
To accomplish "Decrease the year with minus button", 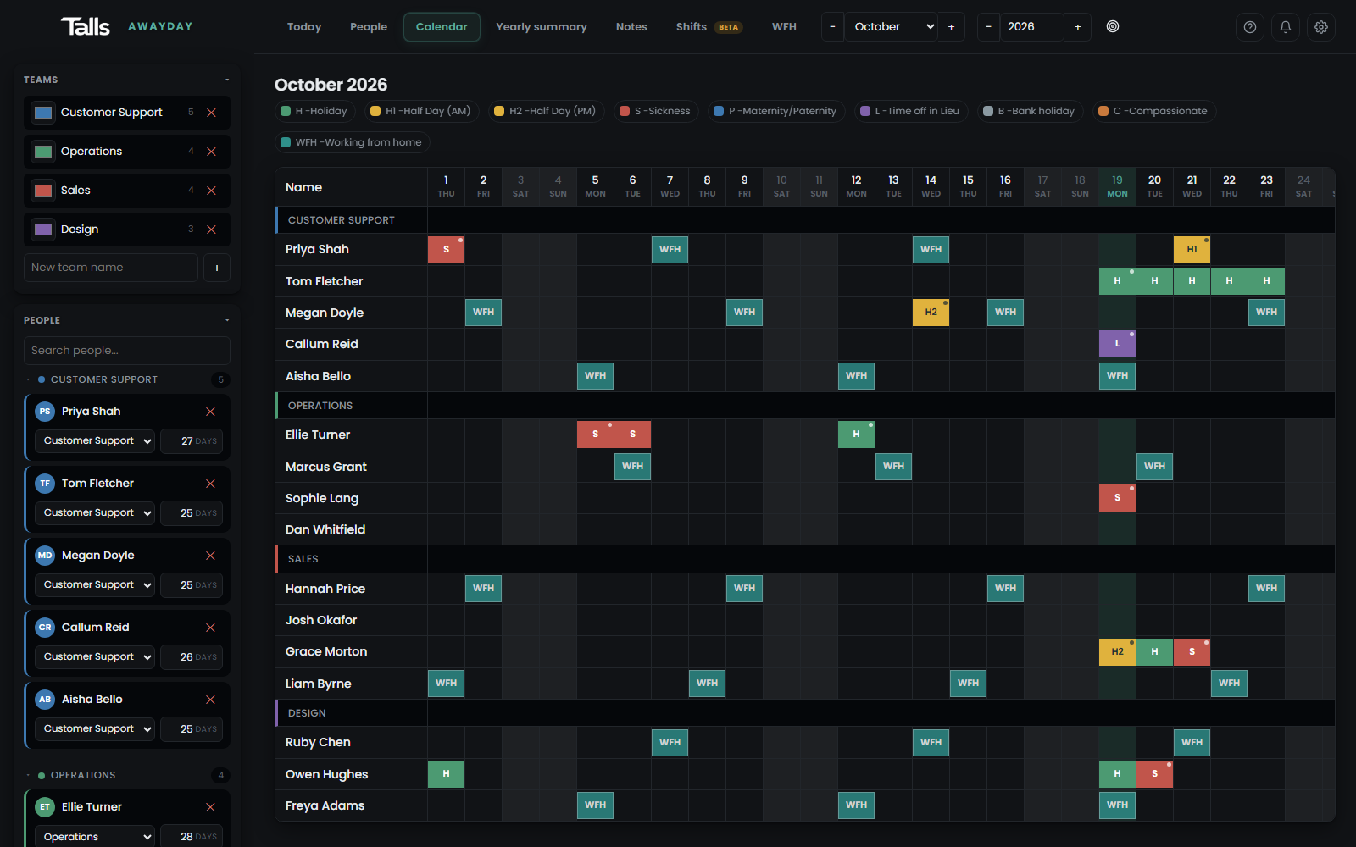I will coord(988,27).
